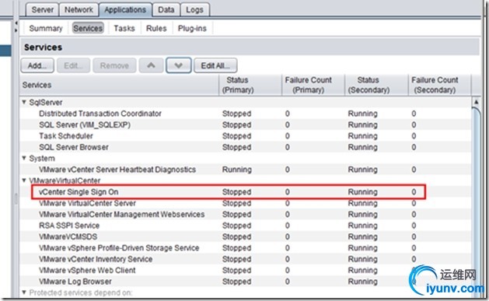Click Stopped primary status of RSA SSPI Service
Screen dimensions: 489x301
(x=236, y=226)
